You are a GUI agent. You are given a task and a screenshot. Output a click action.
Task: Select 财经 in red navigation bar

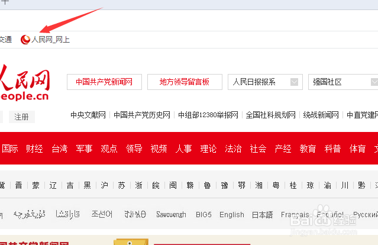[34, 149]
